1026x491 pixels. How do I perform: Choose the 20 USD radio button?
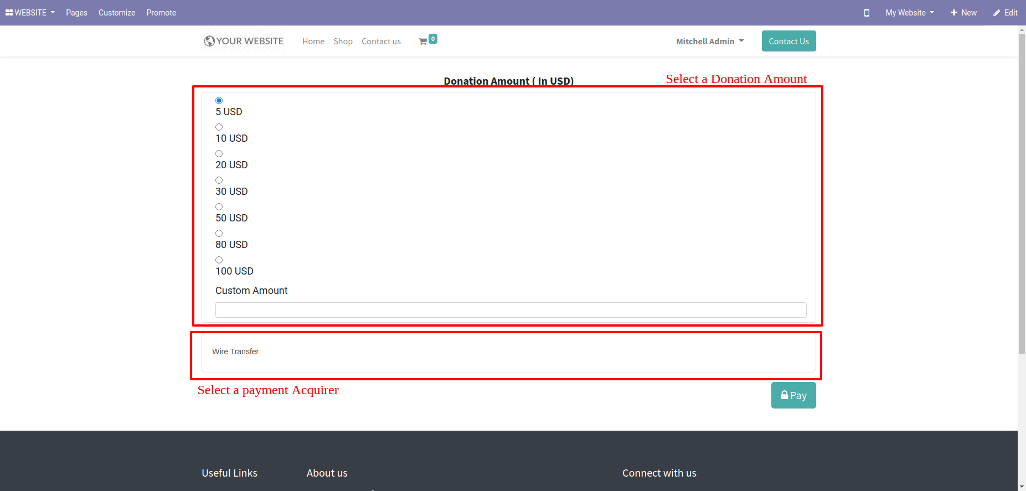click(219, 153)
